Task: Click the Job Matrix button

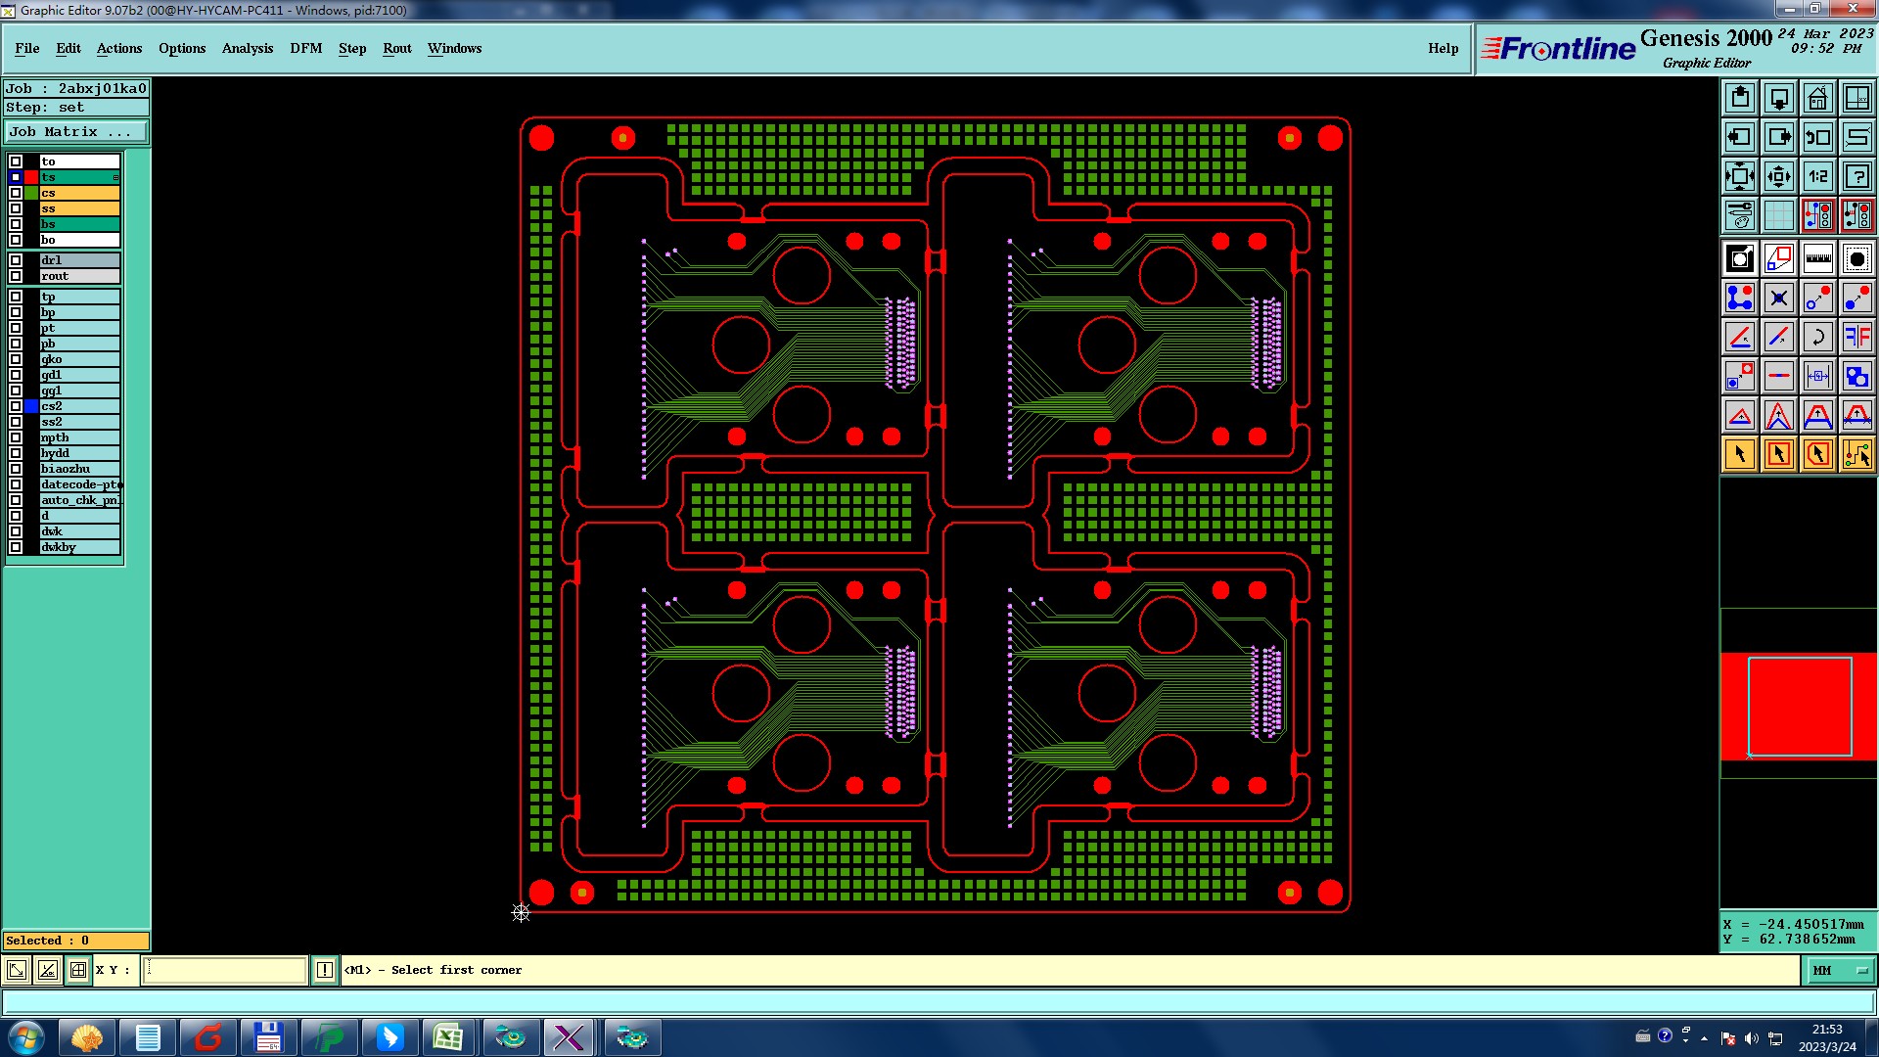Action: point(76,131)
